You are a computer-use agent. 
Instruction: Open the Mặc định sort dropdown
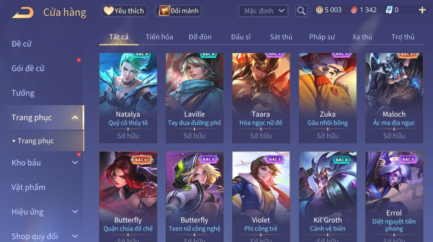pos(263,11)
